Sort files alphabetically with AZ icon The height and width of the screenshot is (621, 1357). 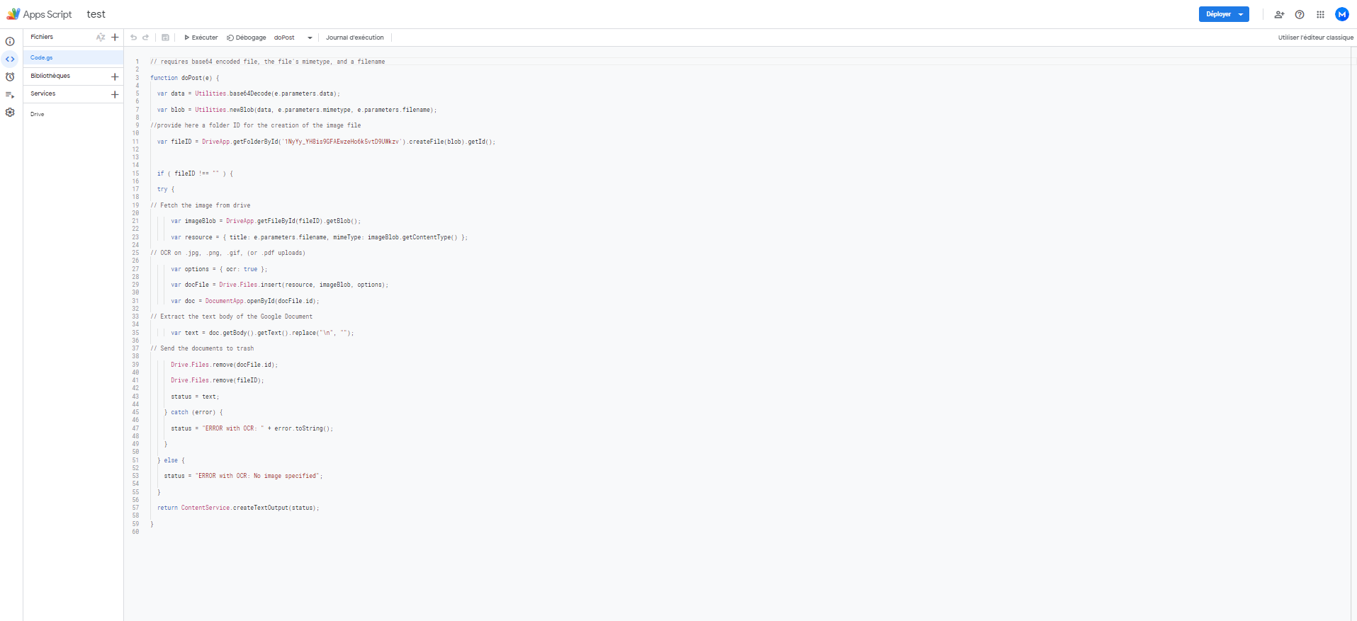(x=101, y=37)
